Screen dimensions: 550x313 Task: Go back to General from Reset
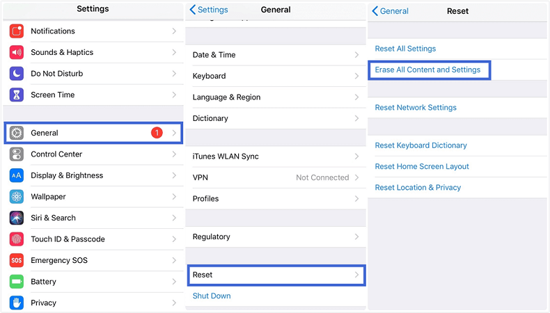391,11
